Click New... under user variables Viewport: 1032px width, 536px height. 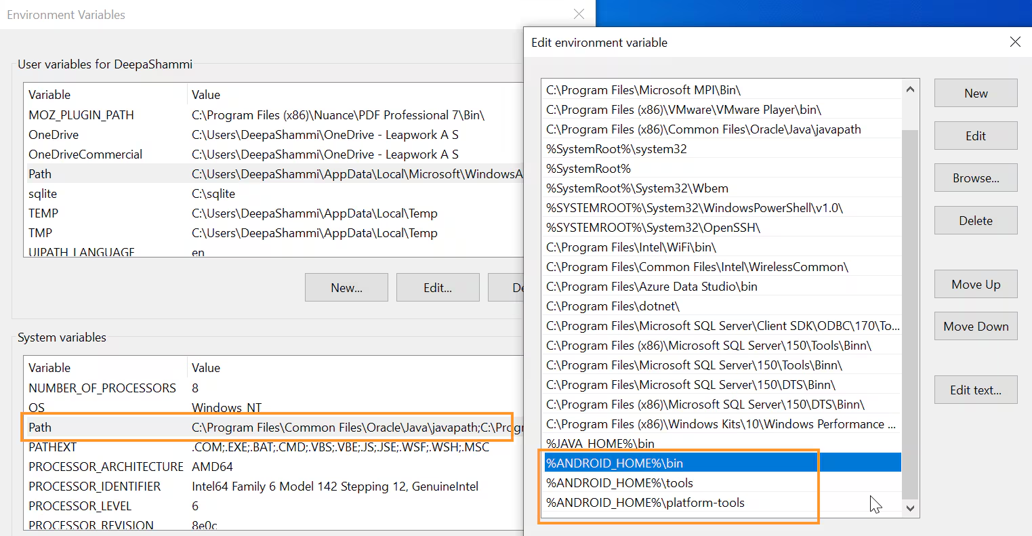[x=346, y=288]
